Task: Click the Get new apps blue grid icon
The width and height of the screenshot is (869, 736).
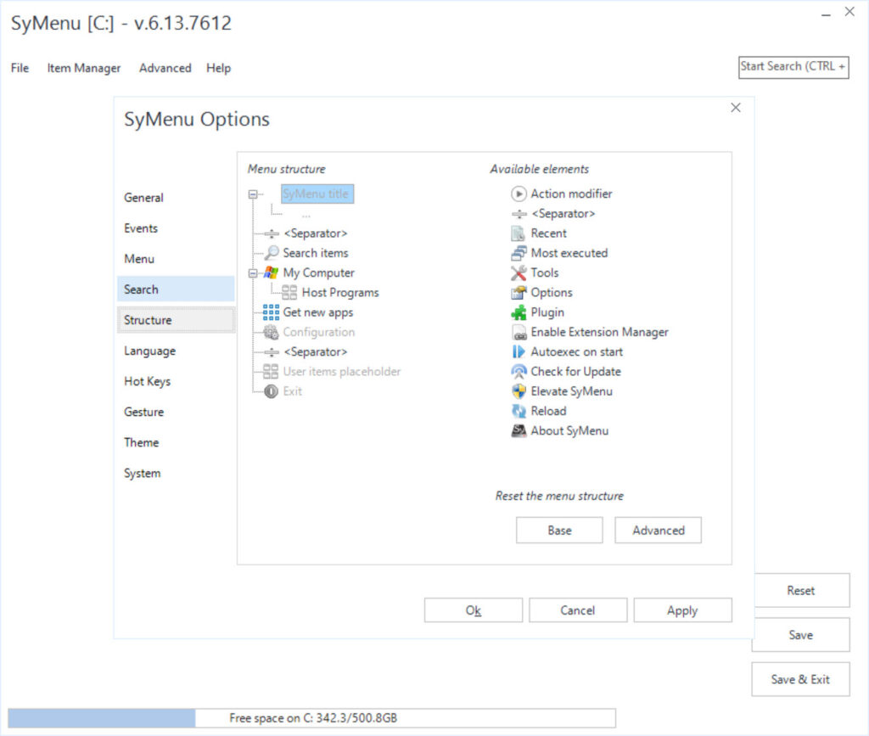Action: [x=271, y=312]
